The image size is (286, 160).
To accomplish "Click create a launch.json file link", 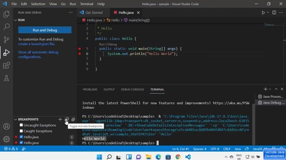I will point(37,44).
